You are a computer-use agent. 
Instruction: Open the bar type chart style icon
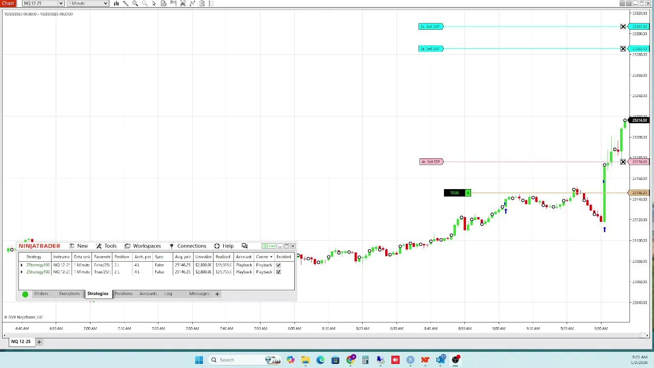116,4
